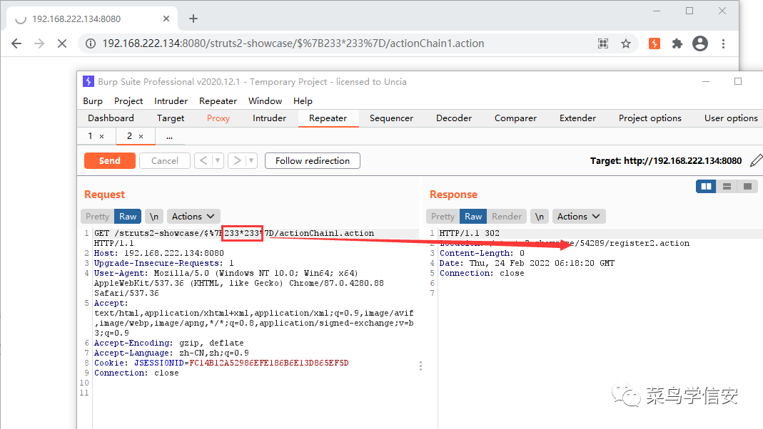Close Repeater request tab 2

coord(141,137)
